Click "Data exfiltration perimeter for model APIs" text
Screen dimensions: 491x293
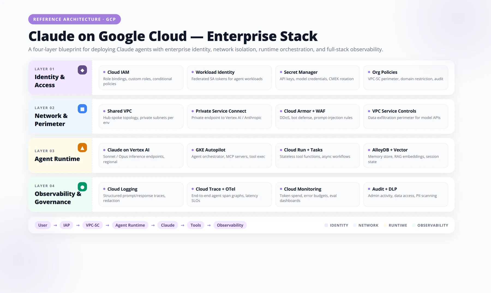pyautogui.click(x=404, y=118)
